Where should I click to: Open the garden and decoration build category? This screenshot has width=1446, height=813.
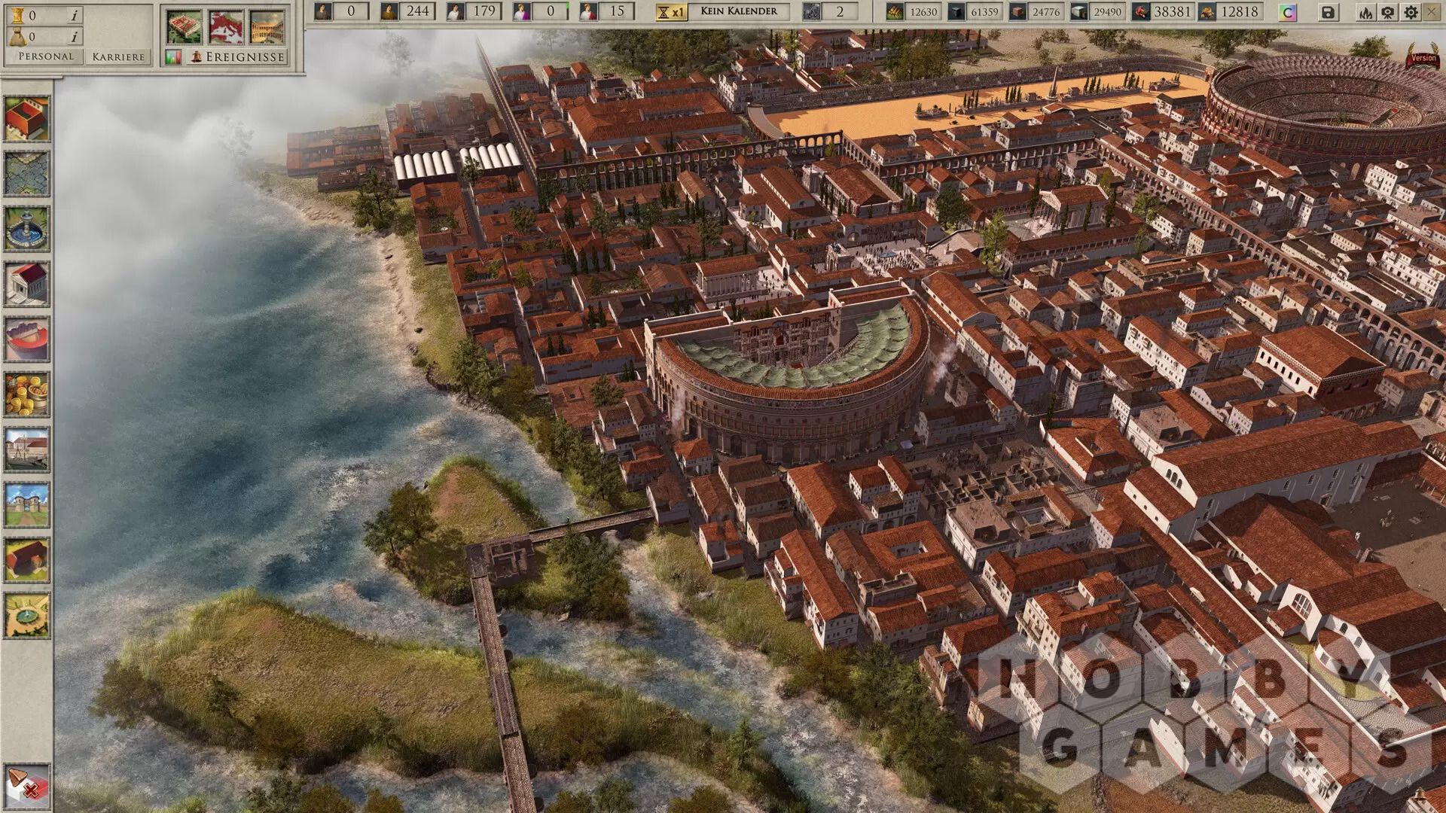(27, 615)
